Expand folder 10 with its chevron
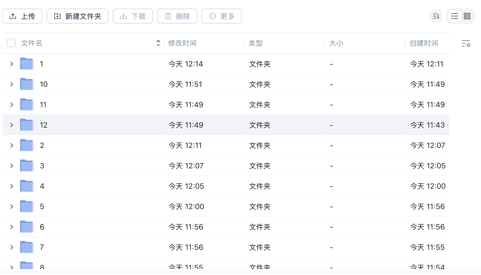This screenshot has width=481, height=275. (12, 84)
